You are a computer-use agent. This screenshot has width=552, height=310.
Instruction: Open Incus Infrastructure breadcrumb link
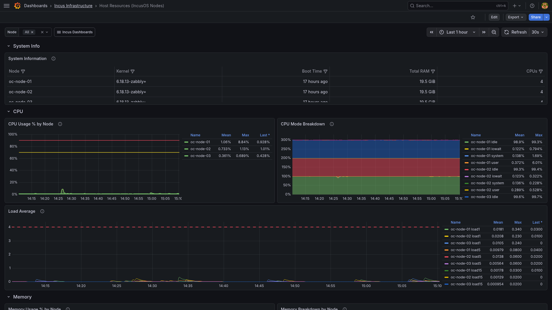(73, 6)
